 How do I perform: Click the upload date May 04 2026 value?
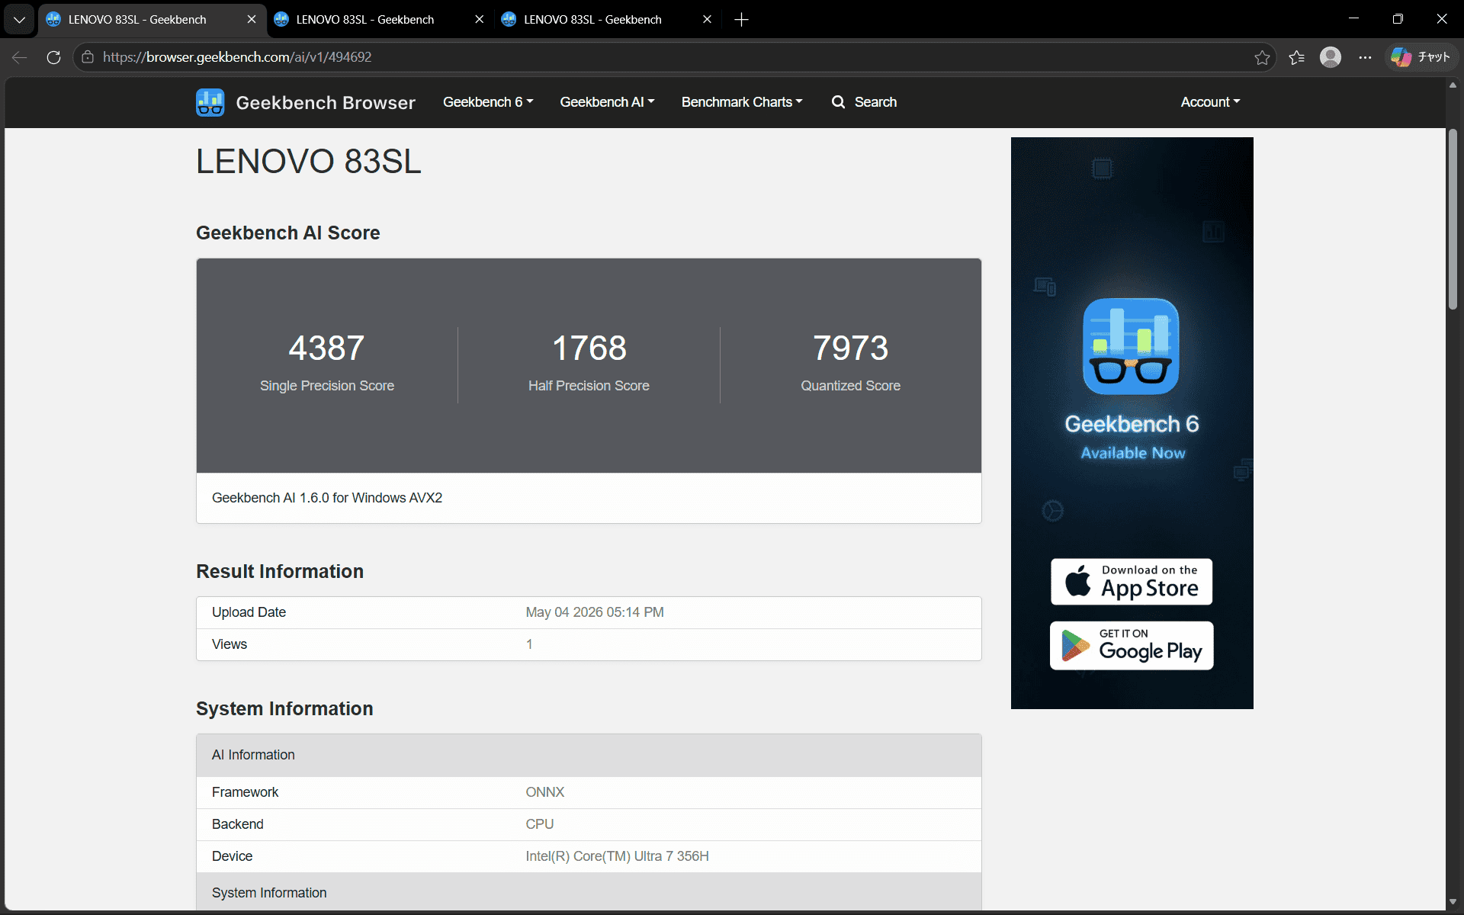point(595,612)
